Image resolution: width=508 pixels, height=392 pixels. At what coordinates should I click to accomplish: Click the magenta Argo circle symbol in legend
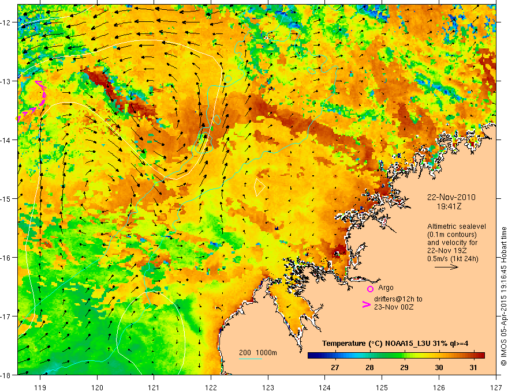[370, 289]
